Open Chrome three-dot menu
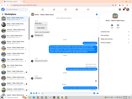Viewport: 132px width, 99px height. [130, 5]
